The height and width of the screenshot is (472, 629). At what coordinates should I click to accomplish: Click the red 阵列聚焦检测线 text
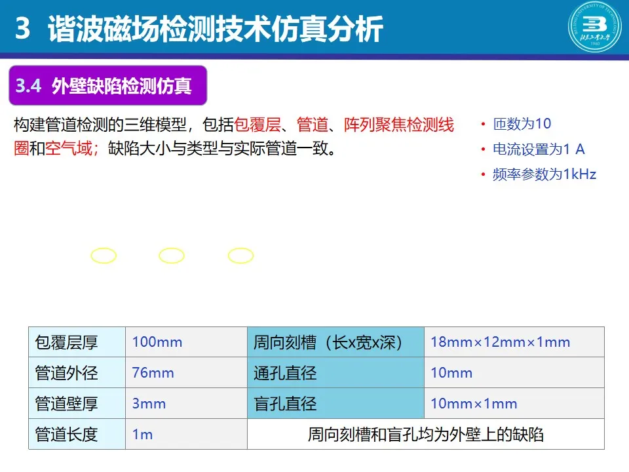point(398,125)
